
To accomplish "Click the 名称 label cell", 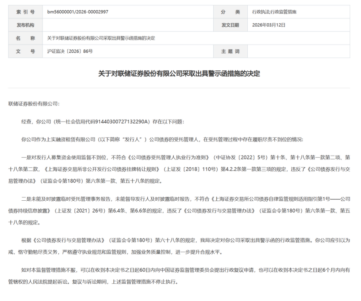I will [25, 38].
